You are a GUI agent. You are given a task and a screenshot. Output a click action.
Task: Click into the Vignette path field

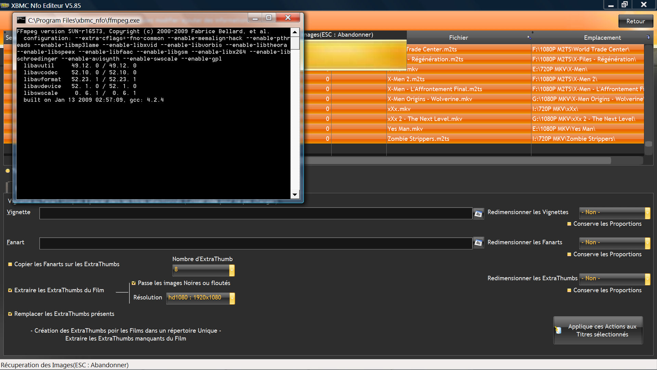coord(256,213)
